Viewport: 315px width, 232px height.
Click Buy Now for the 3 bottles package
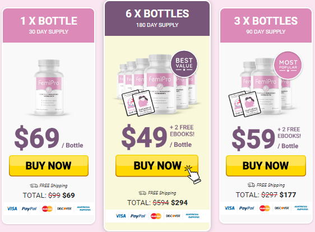point(266,166)
